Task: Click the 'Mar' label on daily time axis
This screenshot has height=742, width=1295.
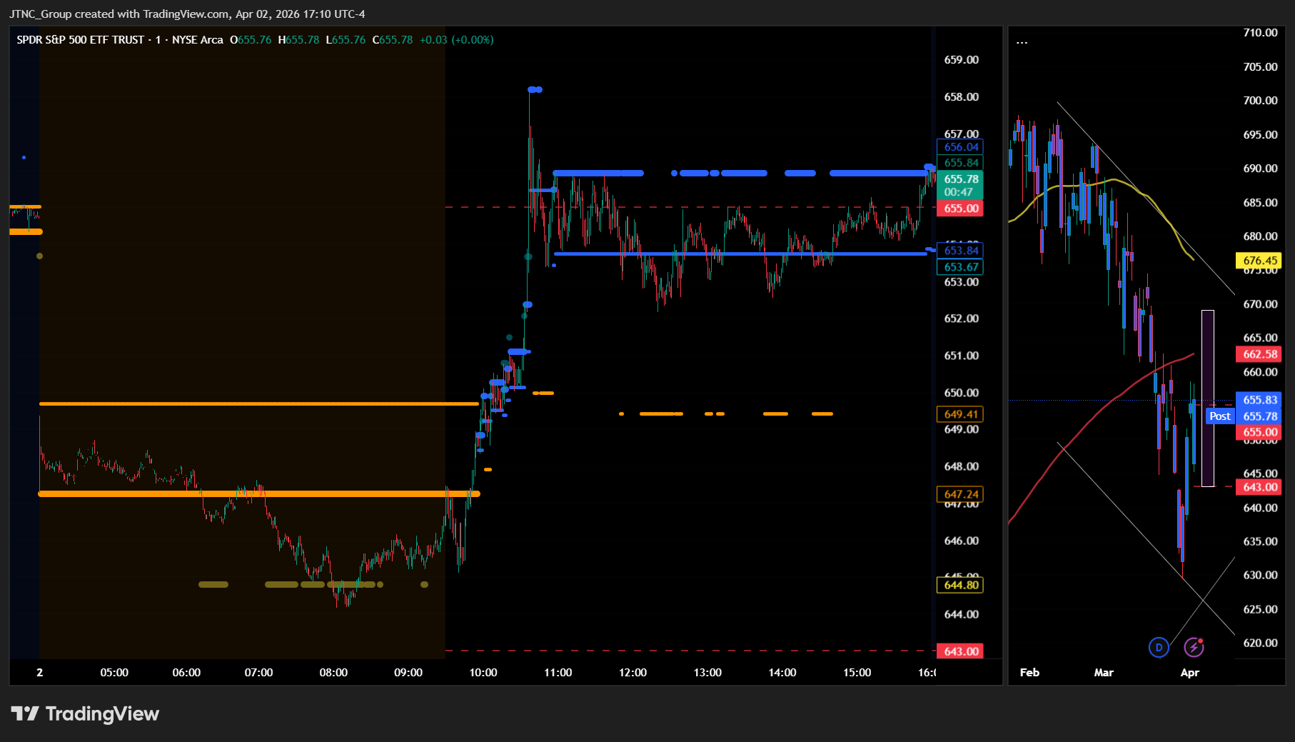Action: point(1104,673)
